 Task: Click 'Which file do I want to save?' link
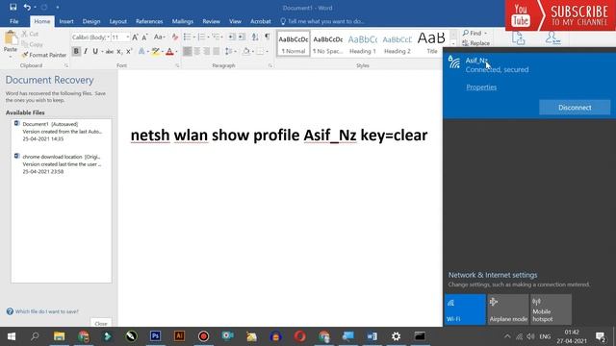click(47, 311)
